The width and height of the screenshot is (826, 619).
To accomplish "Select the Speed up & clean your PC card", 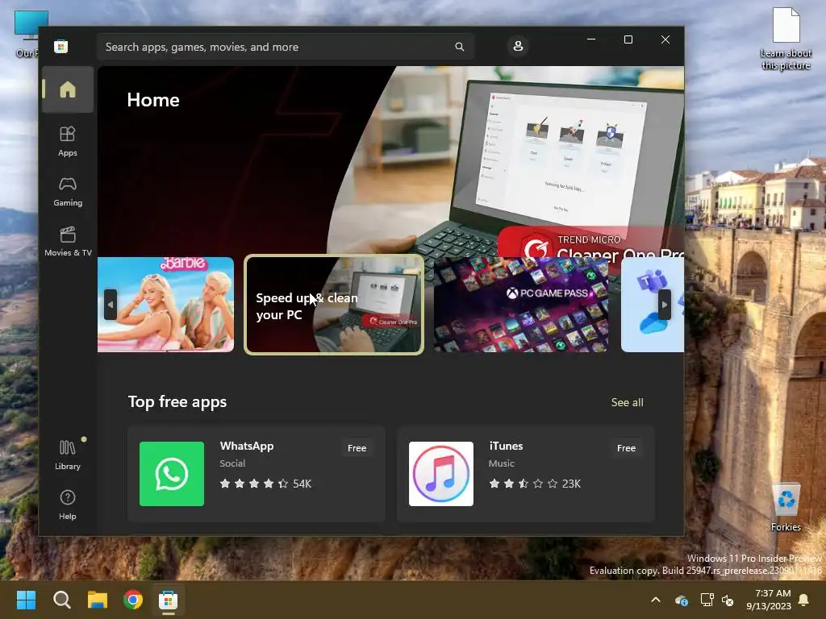I will point(334,304).
